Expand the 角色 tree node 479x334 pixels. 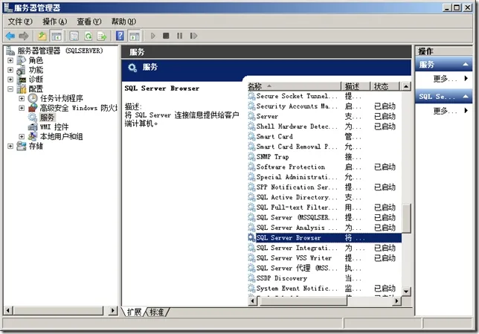click(x=10, y=60)
